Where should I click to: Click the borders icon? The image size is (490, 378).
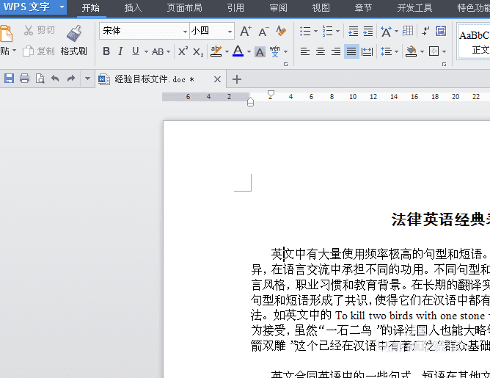point(434,51)
